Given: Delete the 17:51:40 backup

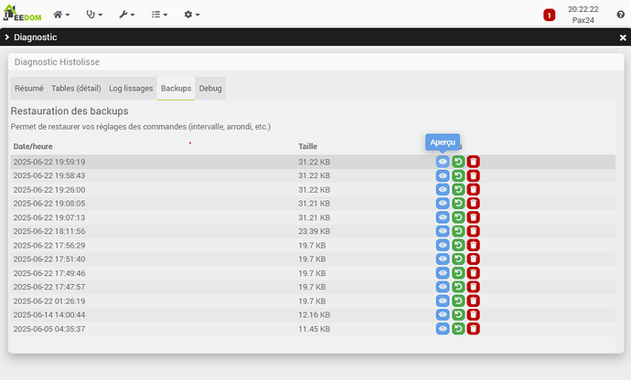Looking at the screenshot, I should [x=474, y=259].
